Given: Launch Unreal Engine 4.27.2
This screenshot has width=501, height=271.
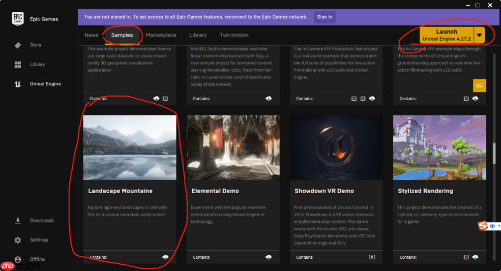Looking at the screenshot, I should (x=446, y=35).
